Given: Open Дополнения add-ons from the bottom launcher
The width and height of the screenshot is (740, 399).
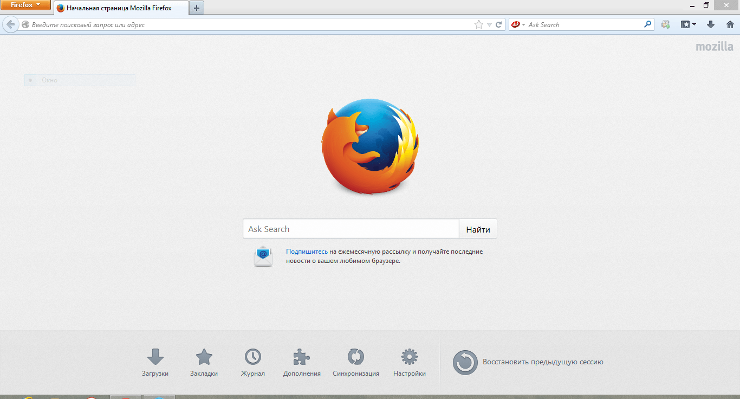Looking at the screenshot, I should (302, 363).
